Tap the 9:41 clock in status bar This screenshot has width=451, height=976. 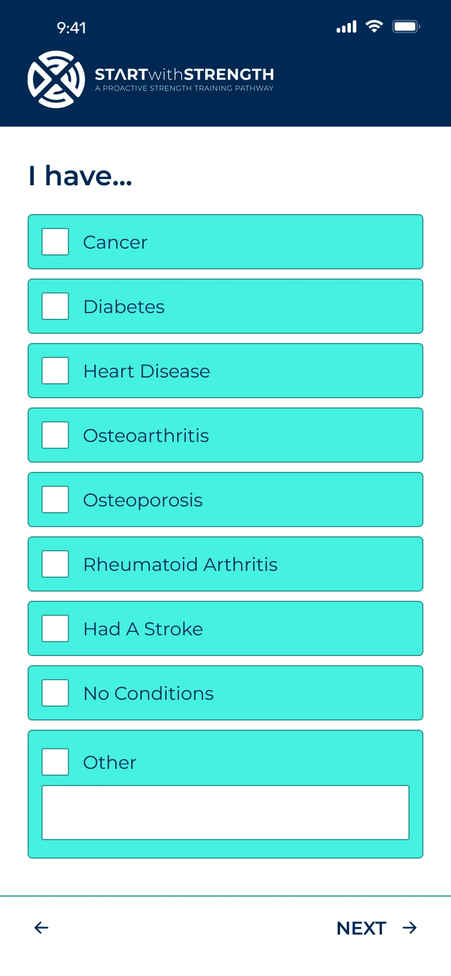click(x=71, y=28)
